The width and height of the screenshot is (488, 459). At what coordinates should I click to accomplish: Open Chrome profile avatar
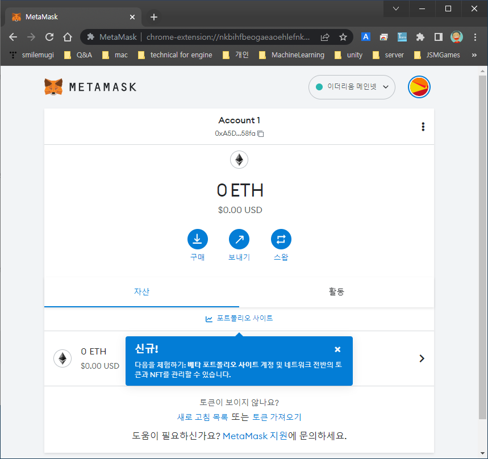point(457,37)
